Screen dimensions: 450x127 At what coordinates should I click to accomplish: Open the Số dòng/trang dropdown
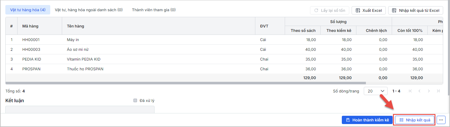375,91
